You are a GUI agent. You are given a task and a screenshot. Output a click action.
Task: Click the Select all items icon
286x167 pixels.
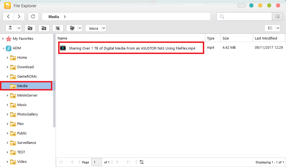[58, 28]
